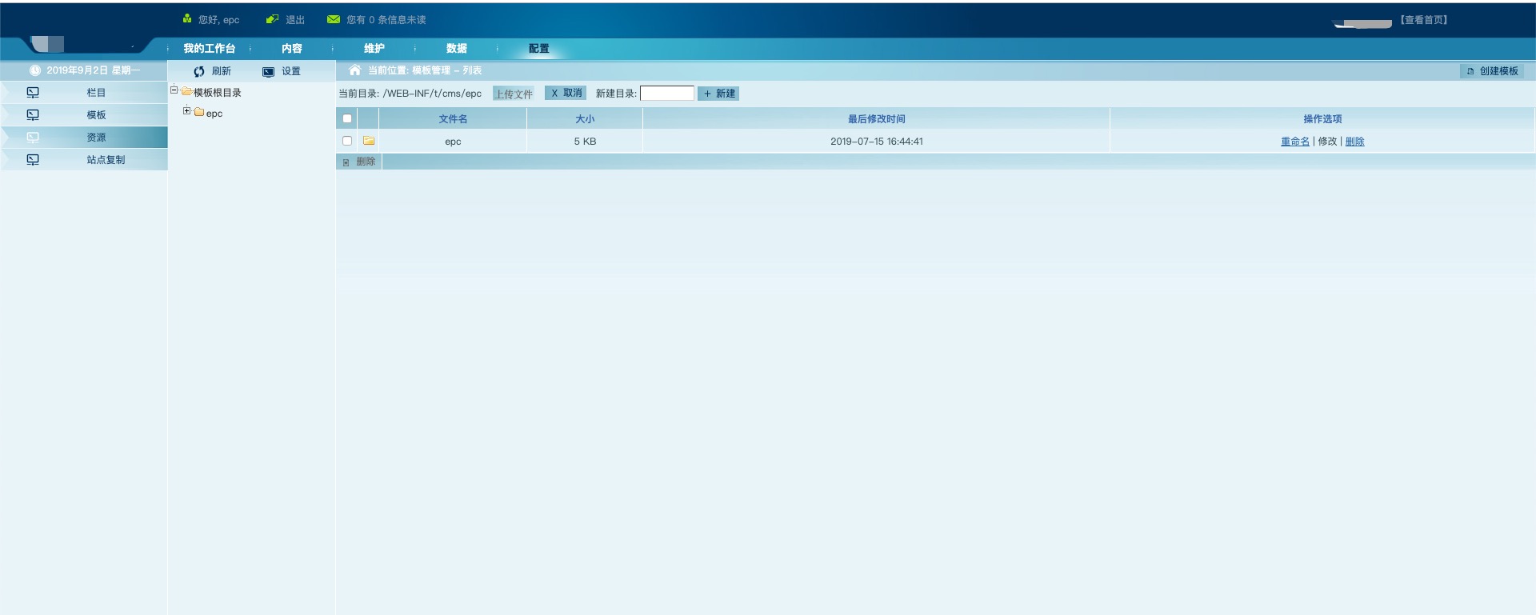Screen dimensions: 1536x615
Task: Click the 文件名 column header
Action: [x=453, y=119]
